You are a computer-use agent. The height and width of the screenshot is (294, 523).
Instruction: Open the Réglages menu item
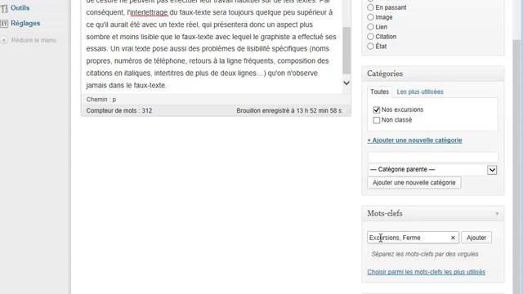(x=25, y=24)
